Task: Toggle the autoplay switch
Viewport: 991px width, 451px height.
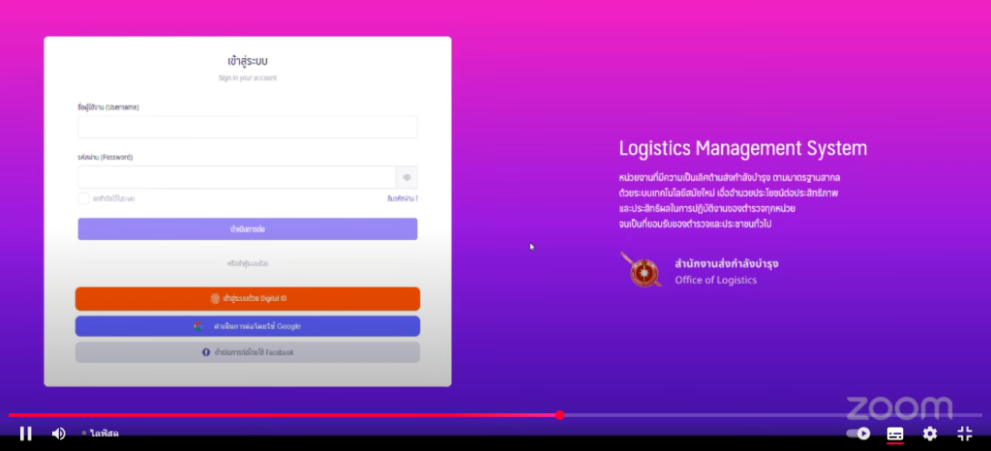Action: pos(858,434)
